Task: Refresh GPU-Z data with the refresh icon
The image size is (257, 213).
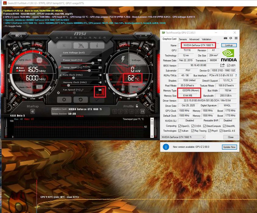Action: pos(231,38)
